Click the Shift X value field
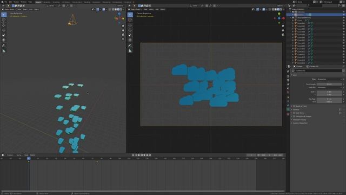 pyautogui.click(x=330, y=92)
